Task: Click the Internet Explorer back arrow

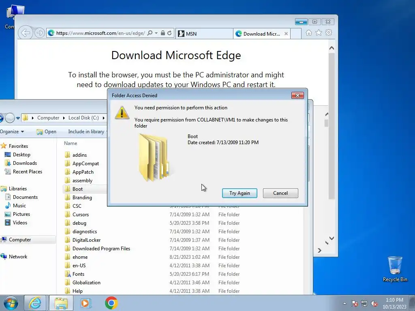Action: [26, 33]
